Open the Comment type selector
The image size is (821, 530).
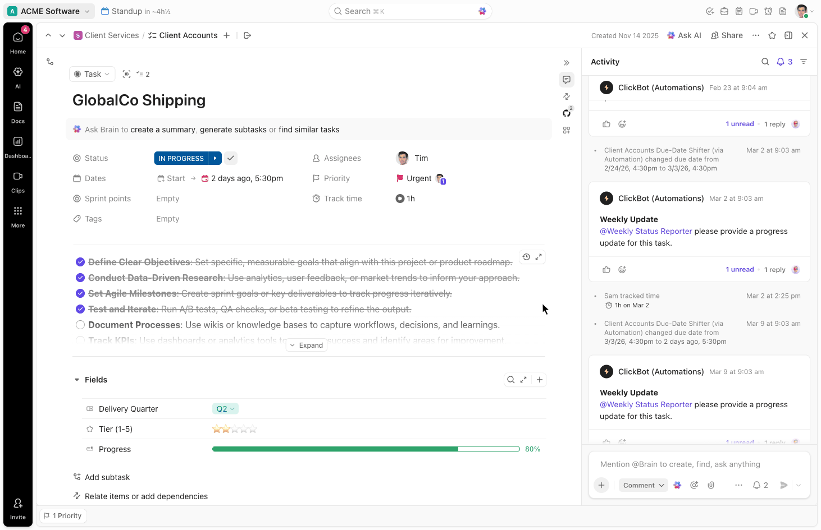click(642, 485)
